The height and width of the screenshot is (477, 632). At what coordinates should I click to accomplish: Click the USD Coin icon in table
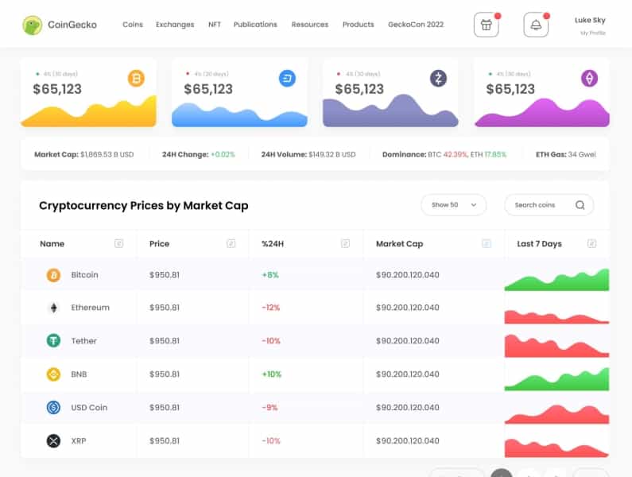click(53, 407)
